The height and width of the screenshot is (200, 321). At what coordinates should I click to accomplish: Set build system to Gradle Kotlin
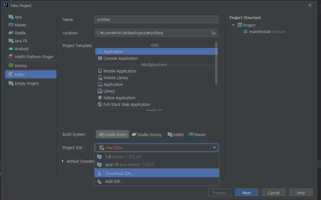[112, 134]
